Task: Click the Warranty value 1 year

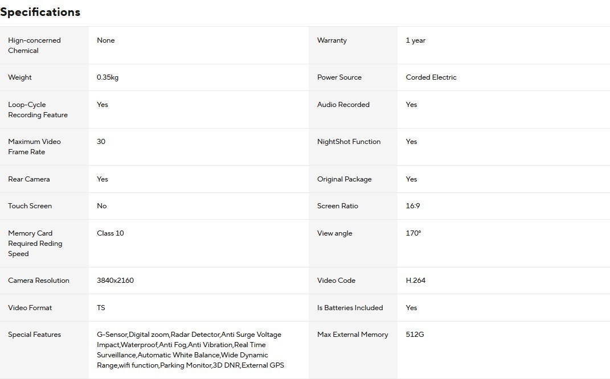Action: click(x=416, y=40)
